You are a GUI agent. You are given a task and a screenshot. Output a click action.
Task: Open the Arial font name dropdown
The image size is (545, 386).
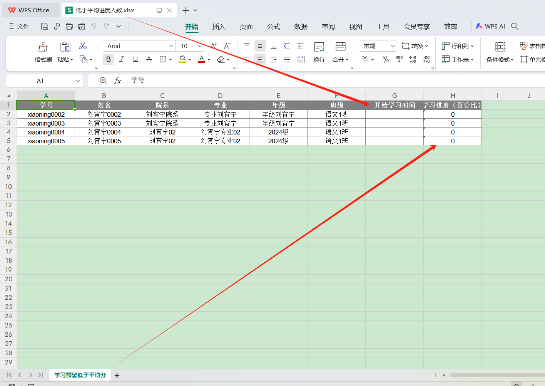pyautogui.click(x=171, y=46)
